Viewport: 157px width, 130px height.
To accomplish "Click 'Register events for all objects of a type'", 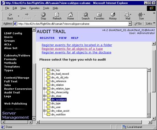I will pyautogui.click(x=72, y=48).
